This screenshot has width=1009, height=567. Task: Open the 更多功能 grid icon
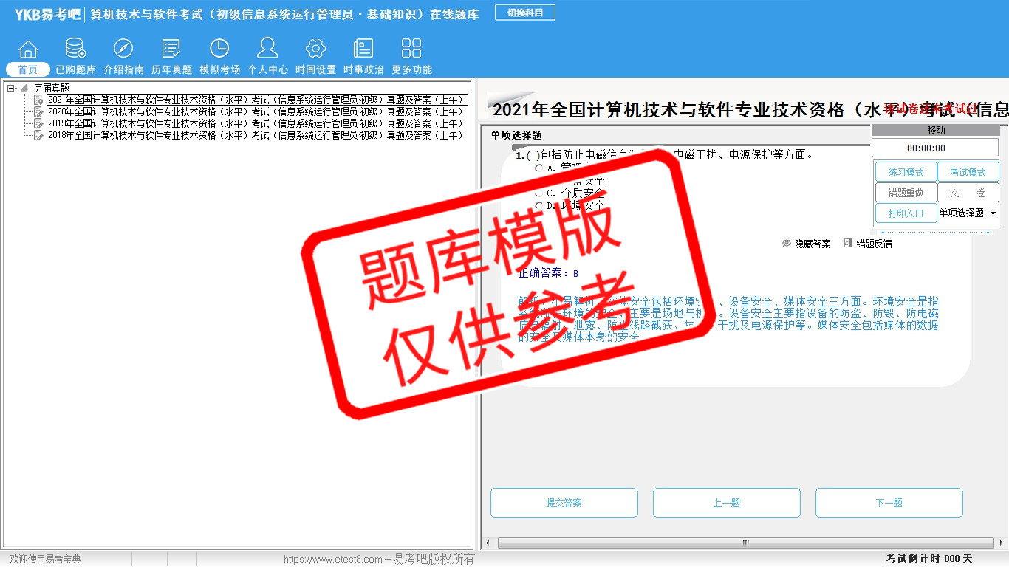(411, 49)
